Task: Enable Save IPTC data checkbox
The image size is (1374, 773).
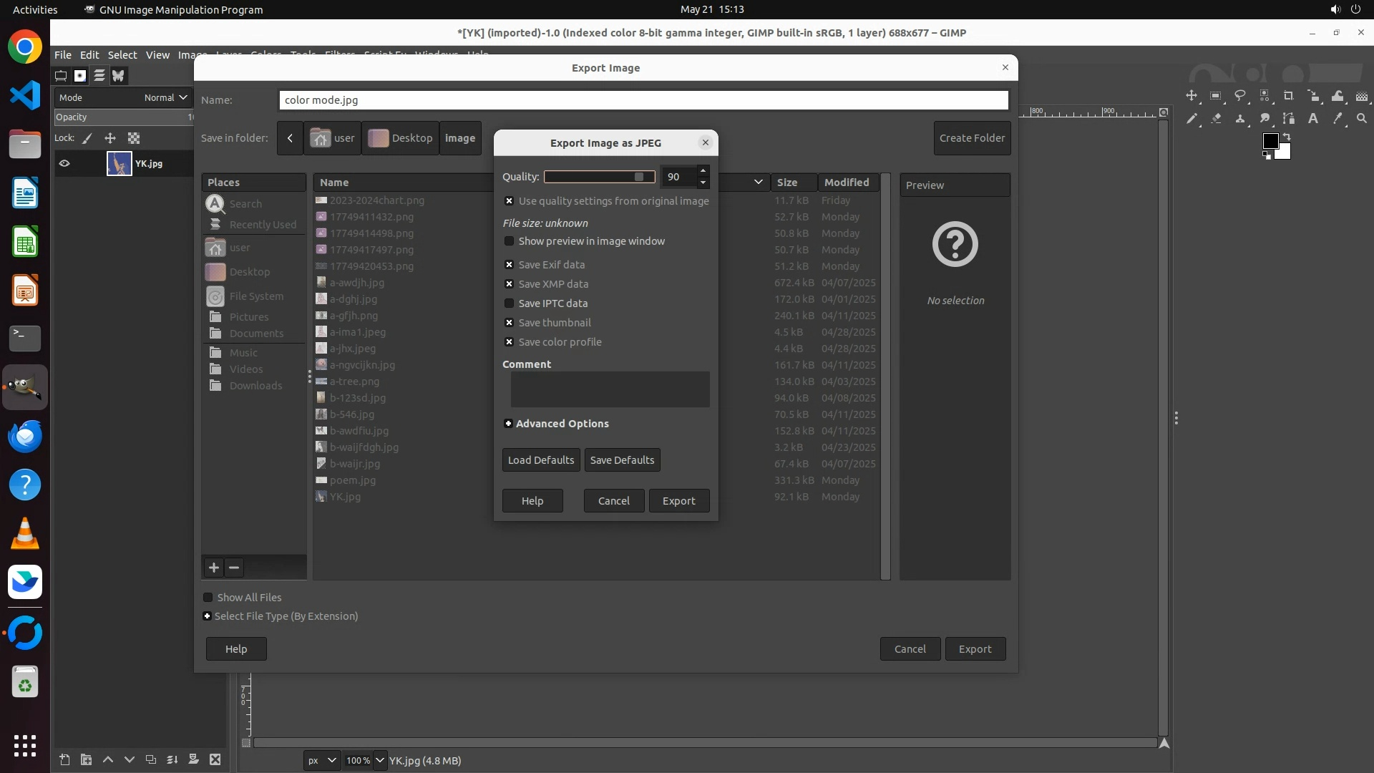Action: [x=510, y=303]
